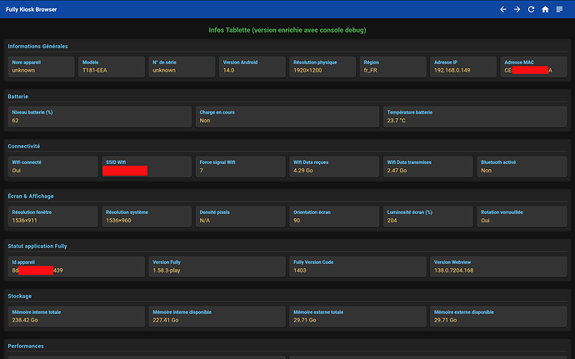
Task: Click the Version Android value 14.0
Action: coord(229,71)
